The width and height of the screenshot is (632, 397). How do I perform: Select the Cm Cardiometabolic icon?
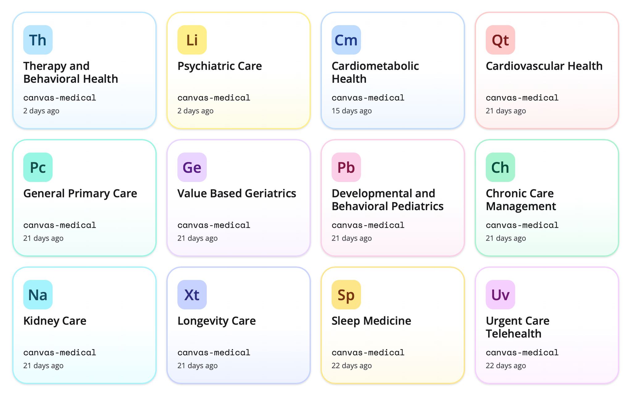(346, 40)
